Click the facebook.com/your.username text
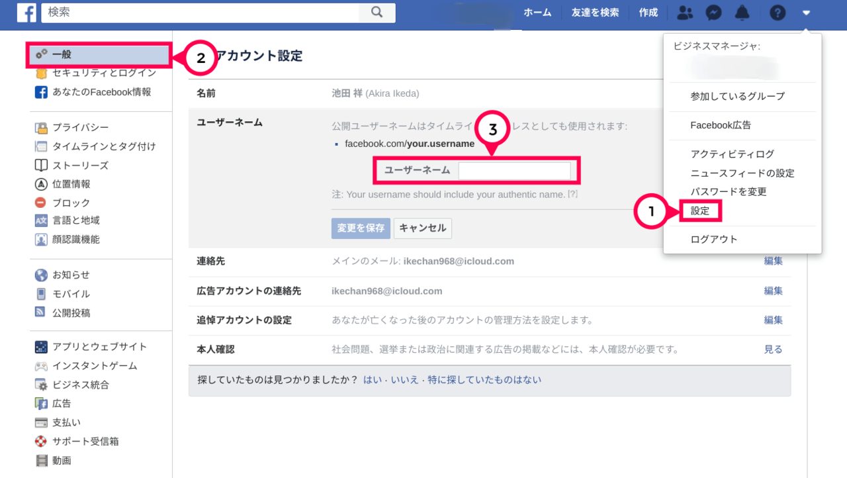Viewport: 847px width, 478px height. click(410, 144)
